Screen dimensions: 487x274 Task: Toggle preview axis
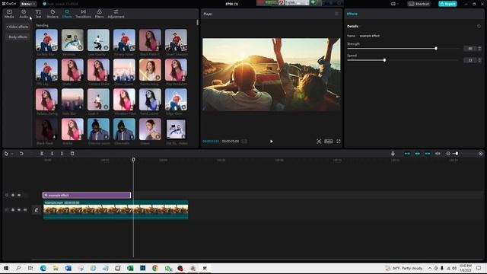(x=438, y=154)
